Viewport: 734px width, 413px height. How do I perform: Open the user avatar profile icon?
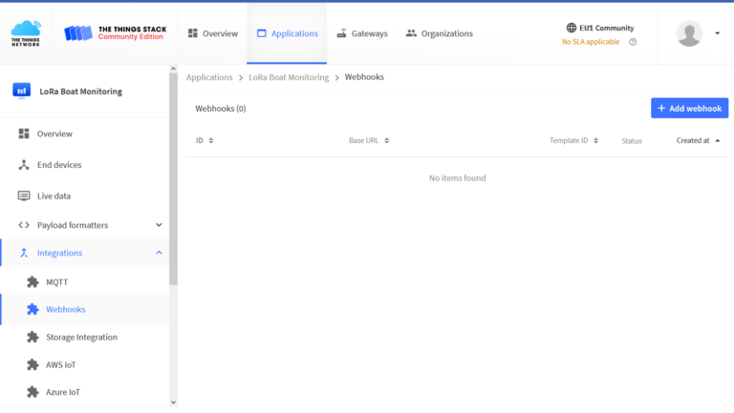click(x=689, y=33)
